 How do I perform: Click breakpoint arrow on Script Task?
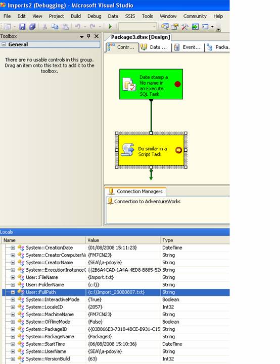tap(178, 150)
